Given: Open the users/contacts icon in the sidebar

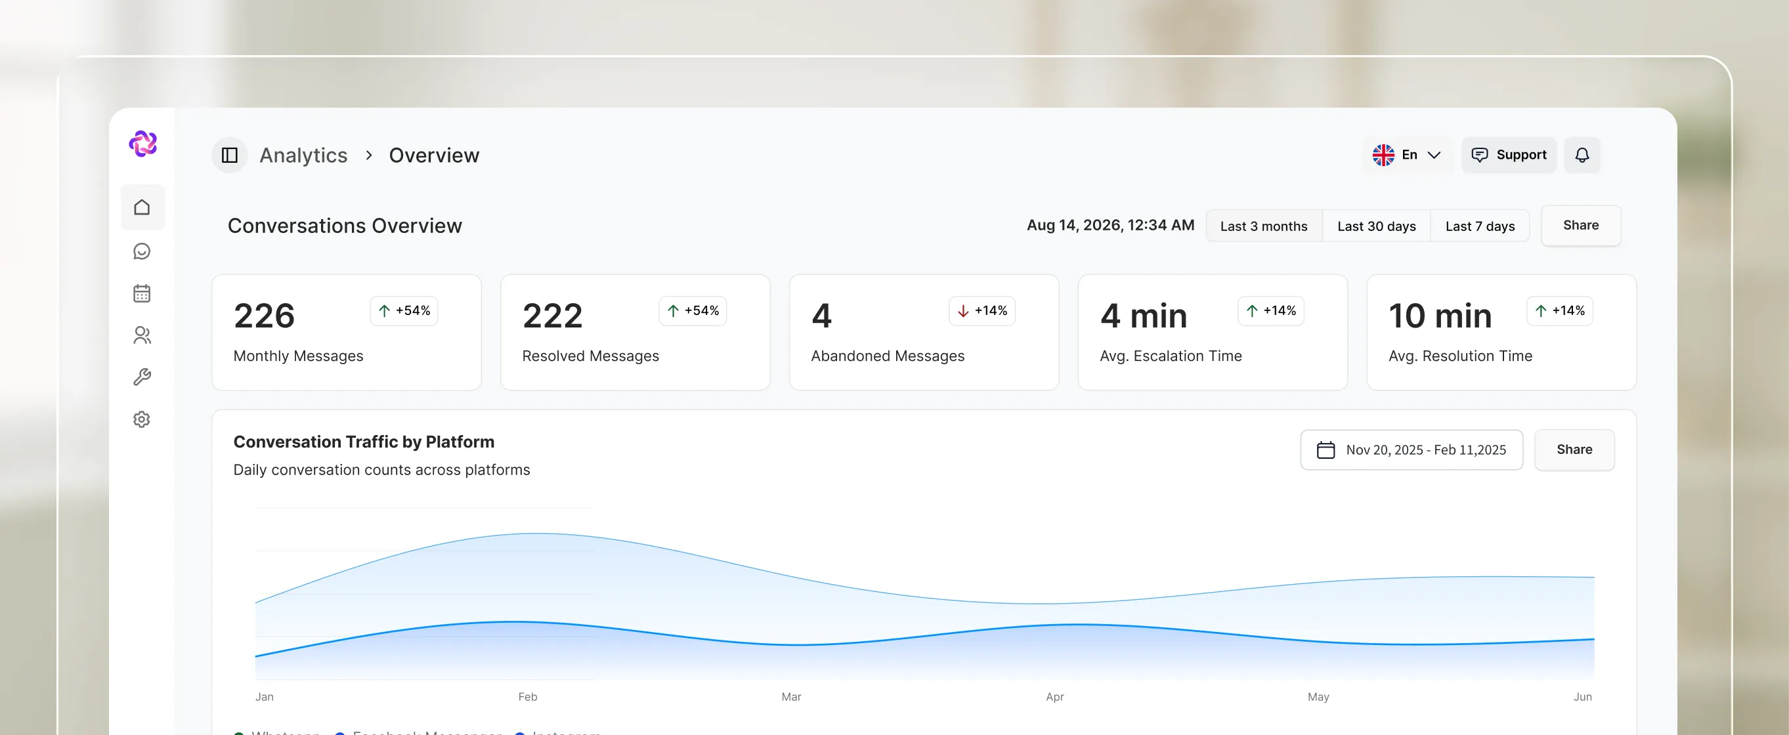Looking at the screenshot, I should coord(142,335).
